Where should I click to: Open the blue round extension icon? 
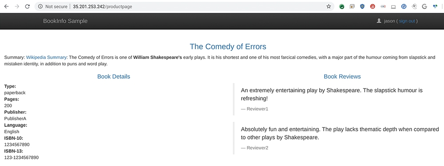(x=404, y=7)
